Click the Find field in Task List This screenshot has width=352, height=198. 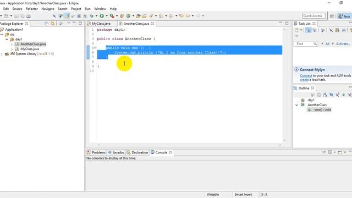click(306, 44)
